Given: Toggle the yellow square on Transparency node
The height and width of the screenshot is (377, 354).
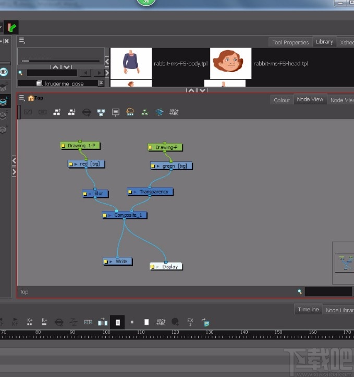Looking at the screenshot, I should [x=130, y=192].
